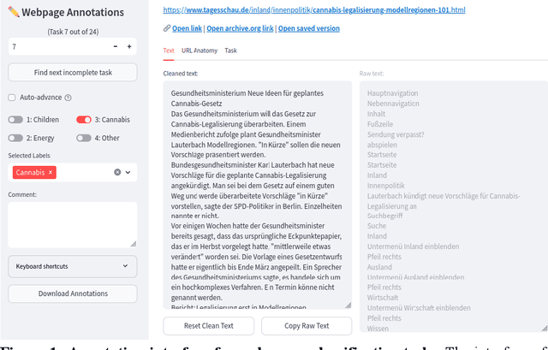Switch on the 4: Other toggle
The width and height of the screenshot is (548, 350).
click(84, 137)
